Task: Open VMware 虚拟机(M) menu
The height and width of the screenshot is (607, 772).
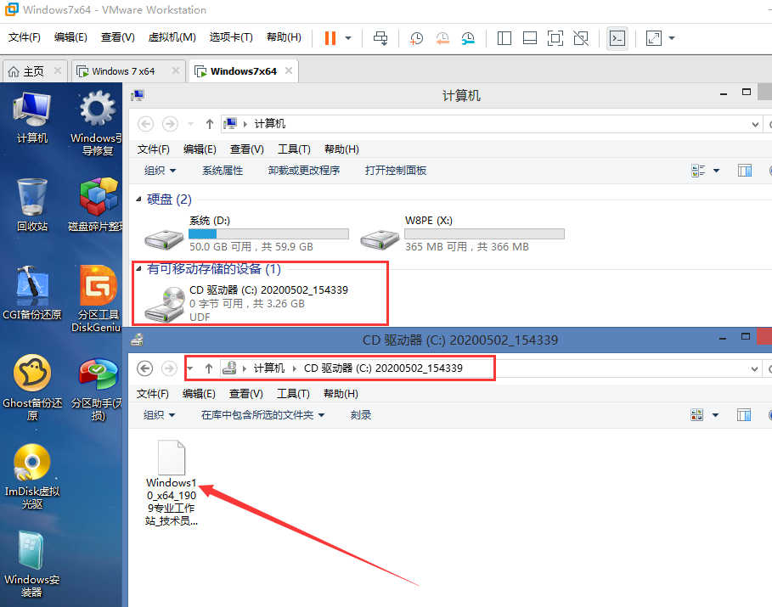Action: click(x=172, y=37)
